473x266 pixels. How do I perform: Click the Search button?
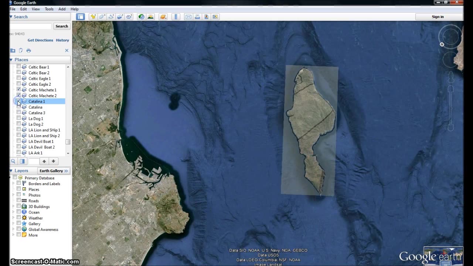(x=62, y=26)
